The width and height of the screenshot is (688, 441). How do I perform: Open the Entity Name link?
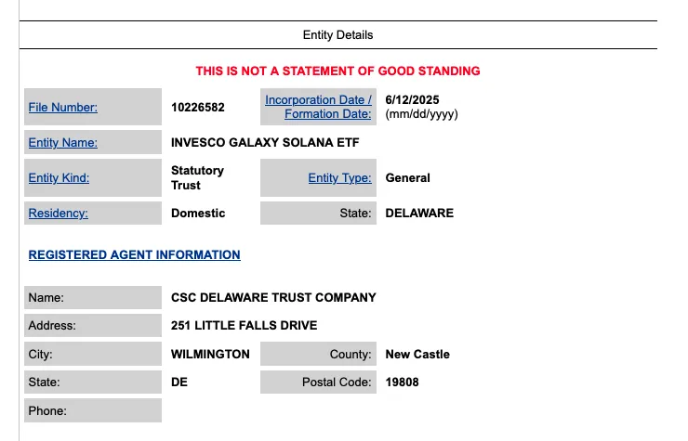coord(62,142)
